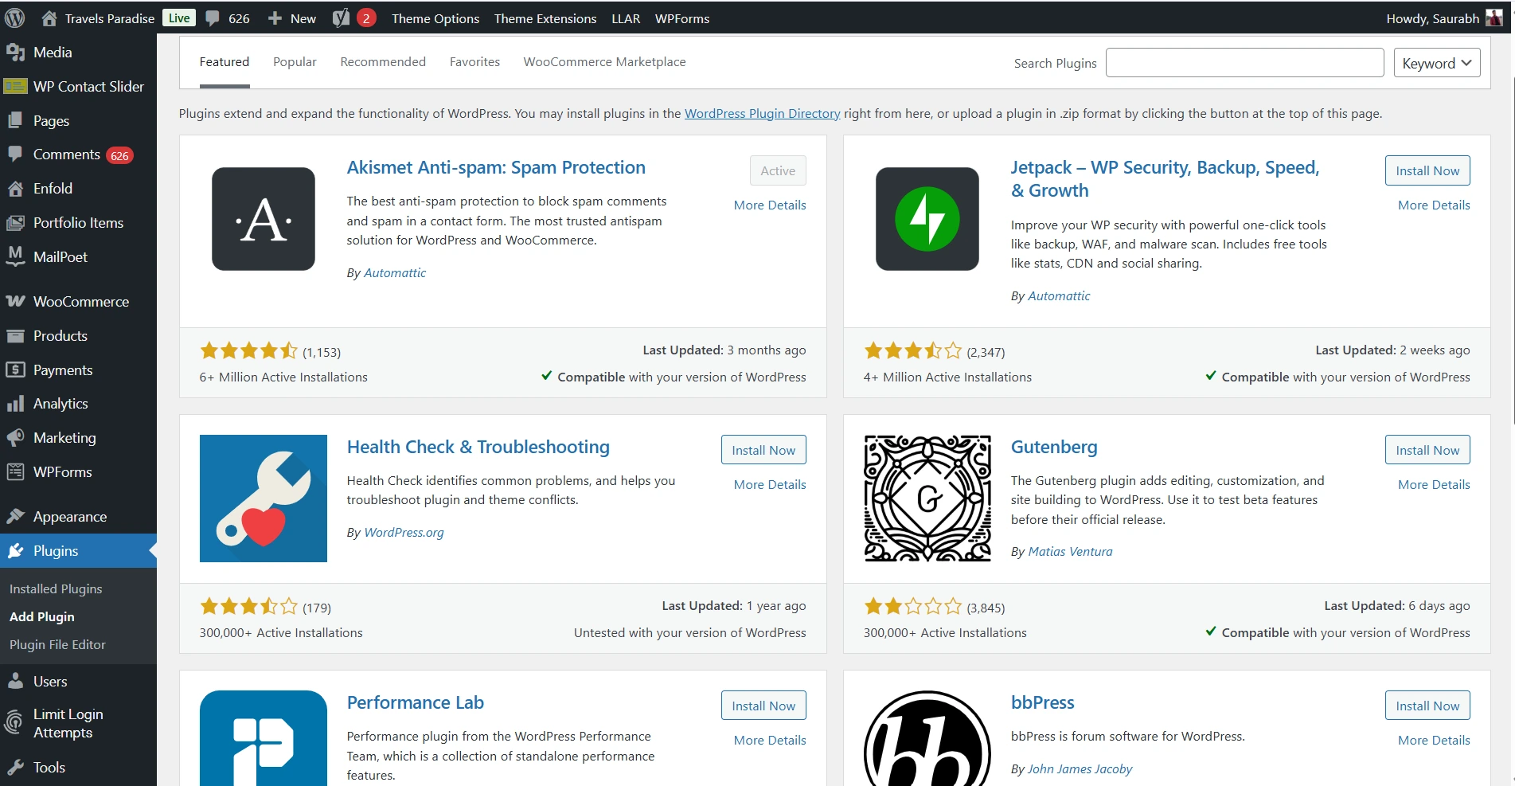
Task: View More Details for Gutenberg
Action: 1433,485
